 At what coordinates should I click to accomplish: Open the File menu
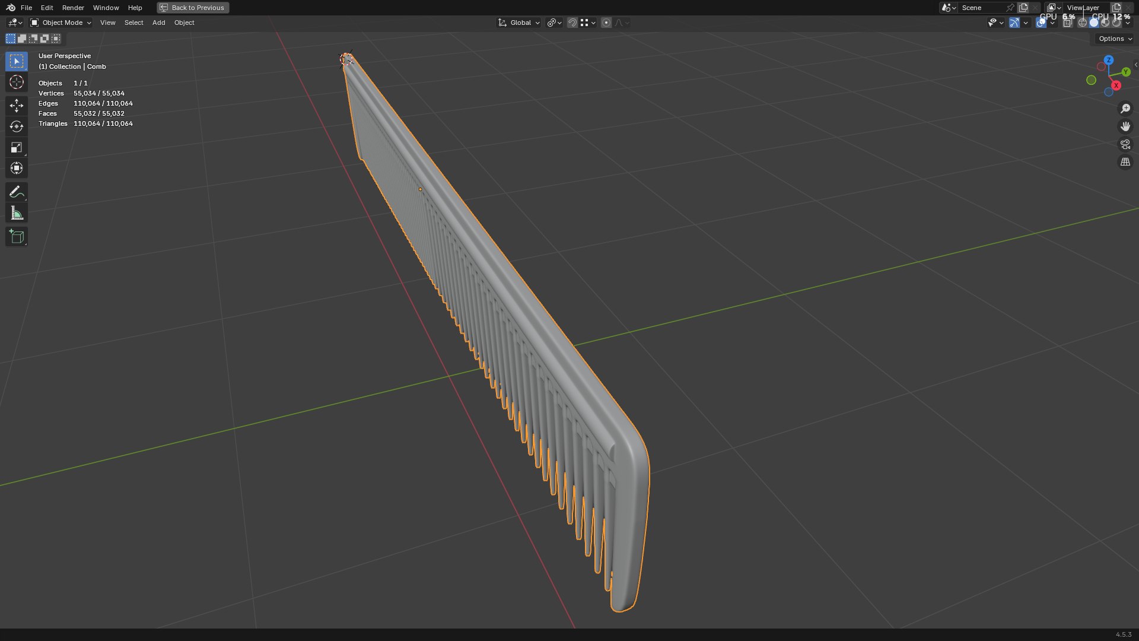point(26,8)
